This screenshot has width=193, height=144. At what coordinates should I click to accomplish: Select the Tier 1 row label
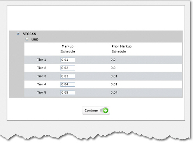[42, 60]
